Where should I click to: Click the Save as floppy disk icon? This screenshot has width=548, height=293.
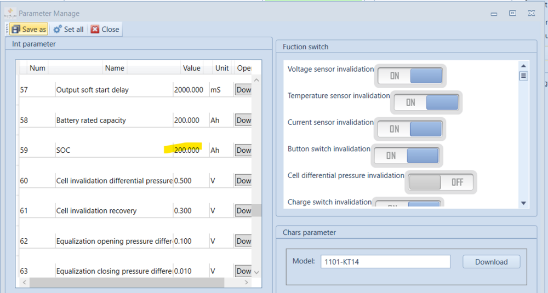(16, 30)
